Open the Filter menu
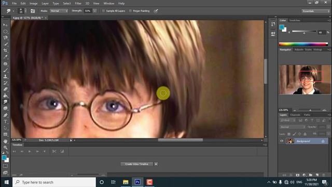This screenshot has height=187, width=332. pyautogui.click(x=78, y=4)
